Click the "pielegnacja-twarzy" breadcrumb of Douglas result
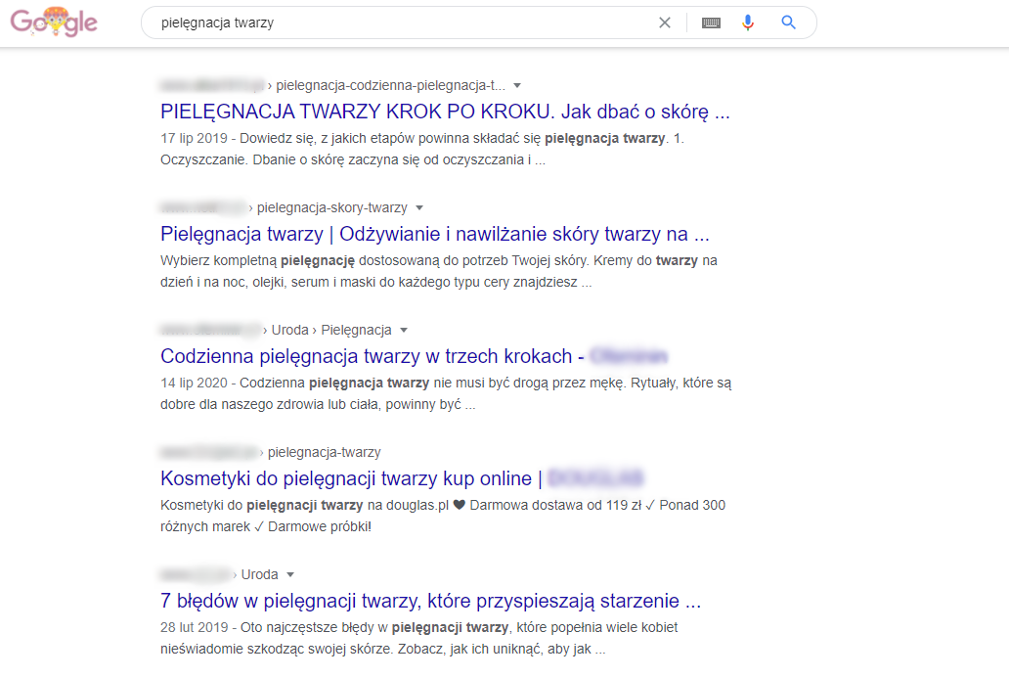The image size is (1009, 678). coord(324,452)
